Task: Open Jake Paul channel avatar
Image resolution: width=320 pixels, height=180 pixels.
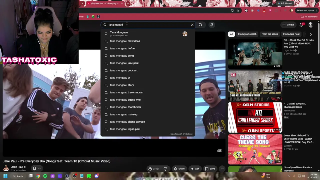Action: [x=6, y=168]
